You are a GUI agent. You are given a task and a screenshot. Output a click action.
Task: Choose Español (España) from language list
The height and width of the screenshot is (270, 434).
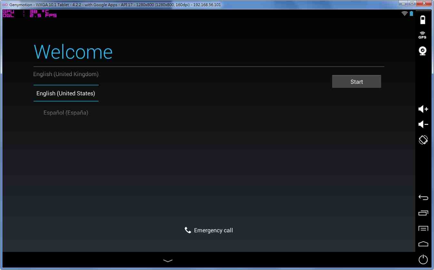(x=66, y=113)
